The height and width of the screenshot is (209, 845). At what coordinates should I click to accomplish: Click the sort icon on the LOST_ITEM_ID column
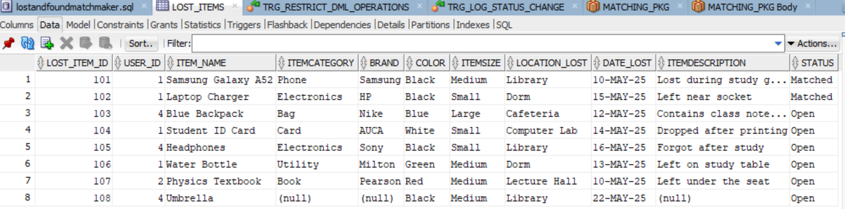[40, 63]
